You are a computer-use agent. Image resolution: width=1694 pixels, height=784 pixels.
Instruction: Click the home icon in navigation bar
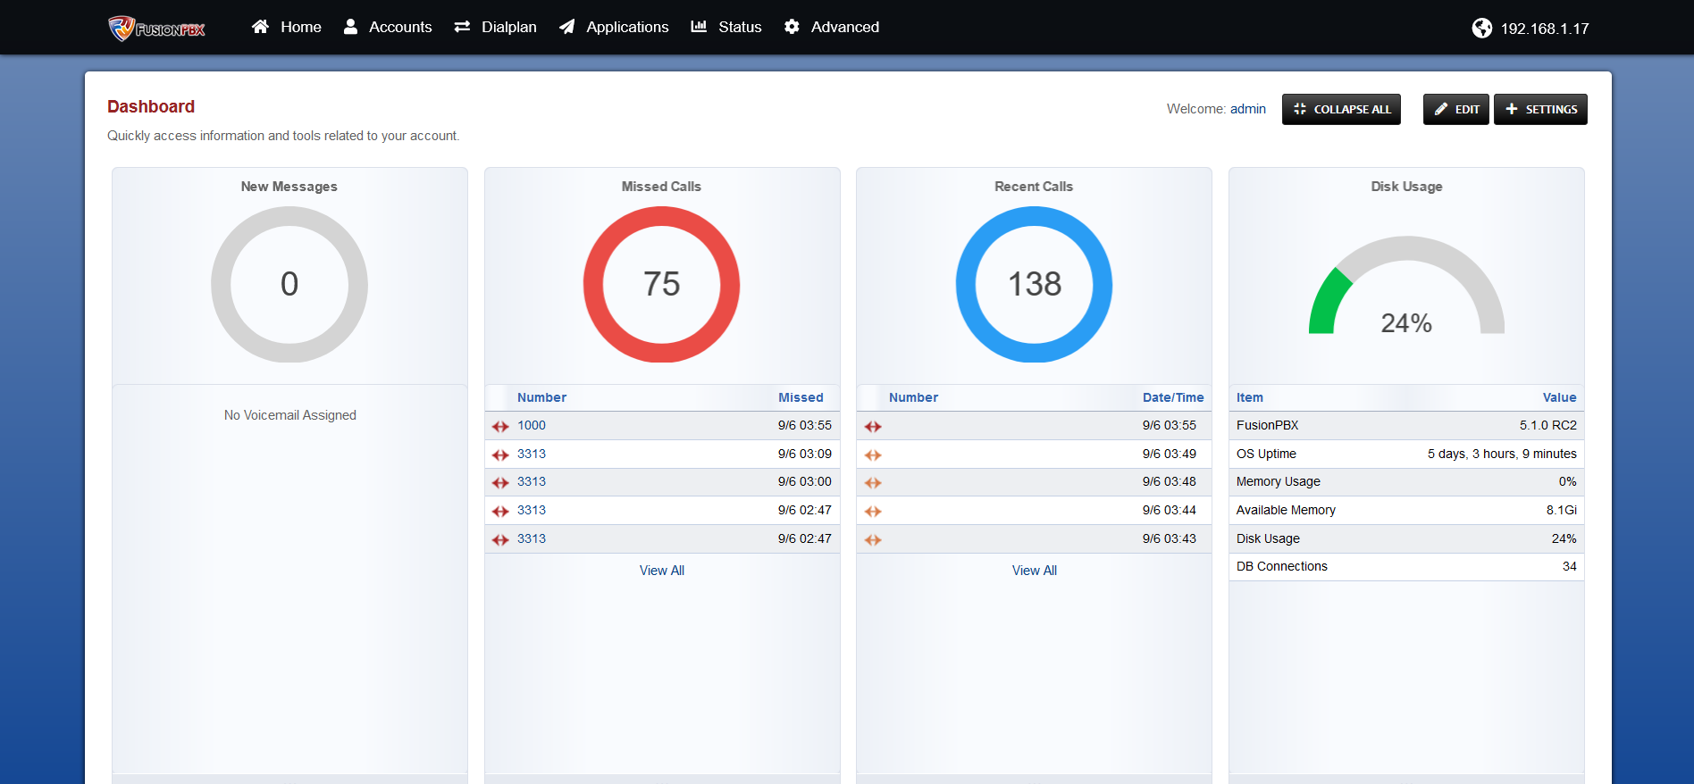[x=260, y=27]
